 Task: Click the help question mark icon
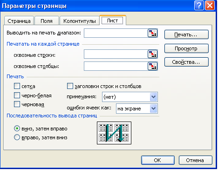[199, 6]
